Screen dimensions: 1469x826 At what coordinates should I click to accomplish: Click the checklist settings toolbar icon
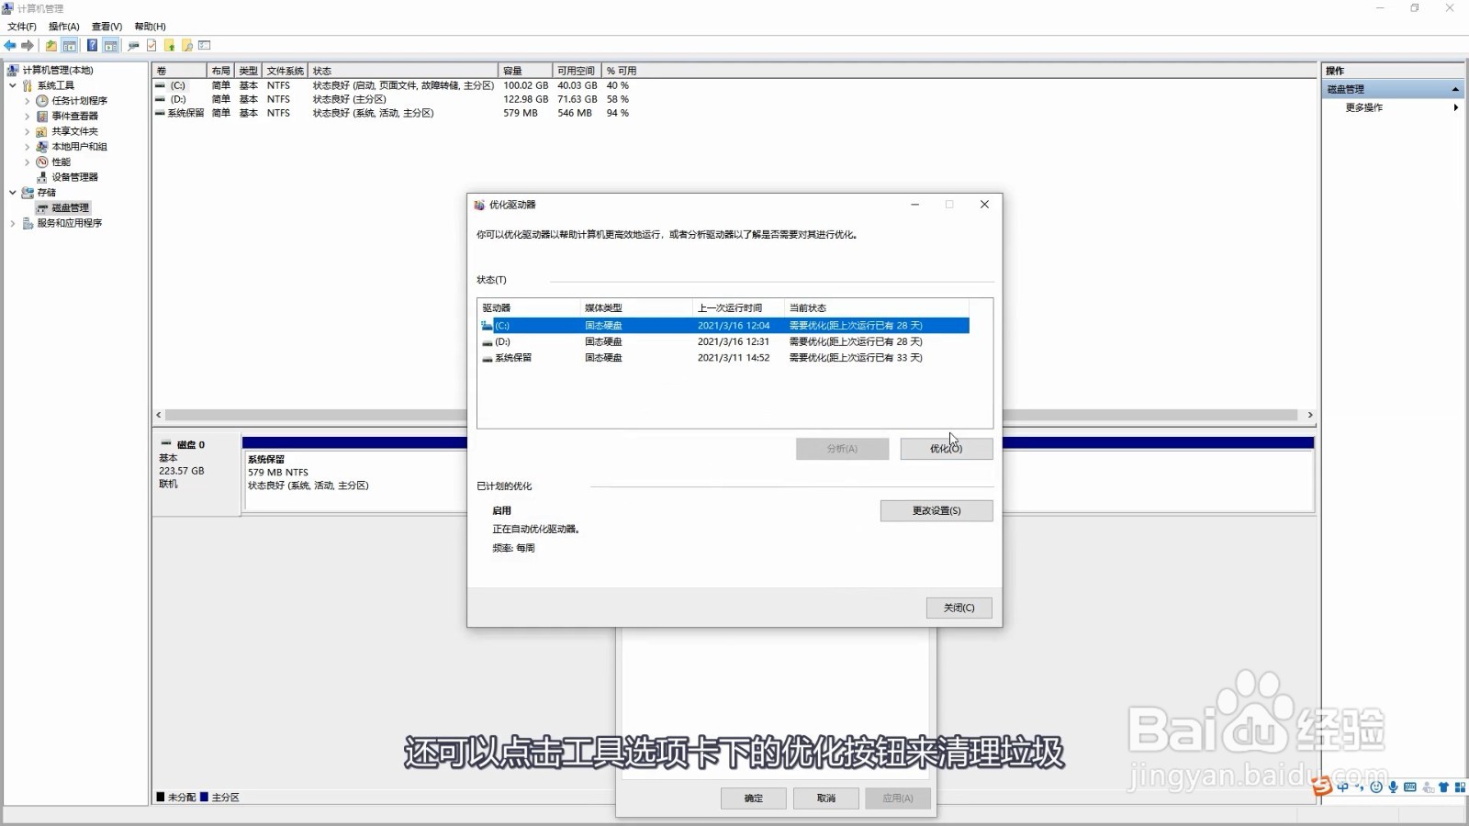pyautogui.click(x=205, y=45)
